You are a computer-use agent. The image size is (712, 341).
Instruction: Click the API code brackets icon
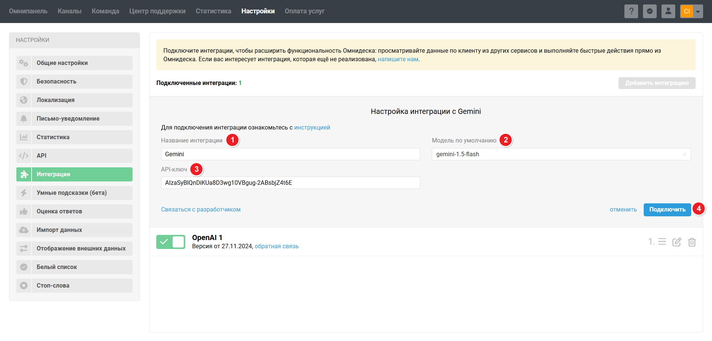click(24, 156)
